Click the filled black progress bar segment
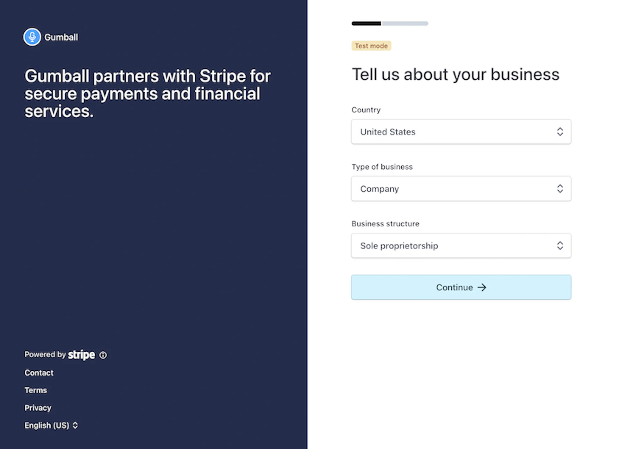 (367, 23)
